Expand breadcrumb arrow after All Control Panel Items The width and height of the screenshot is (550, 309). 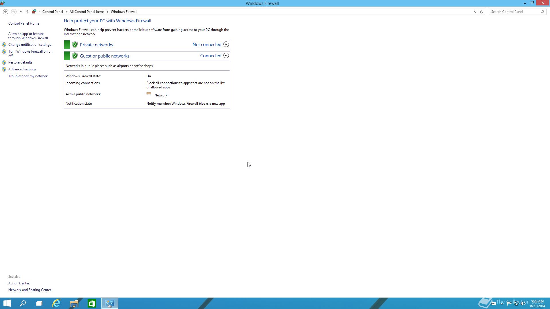(108, 12)
